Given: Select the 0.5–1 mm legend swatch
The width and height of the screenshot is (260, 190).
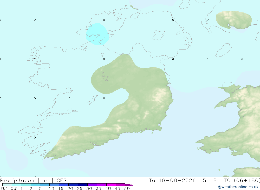Looking at the screenshot, I should click(17, 185).
